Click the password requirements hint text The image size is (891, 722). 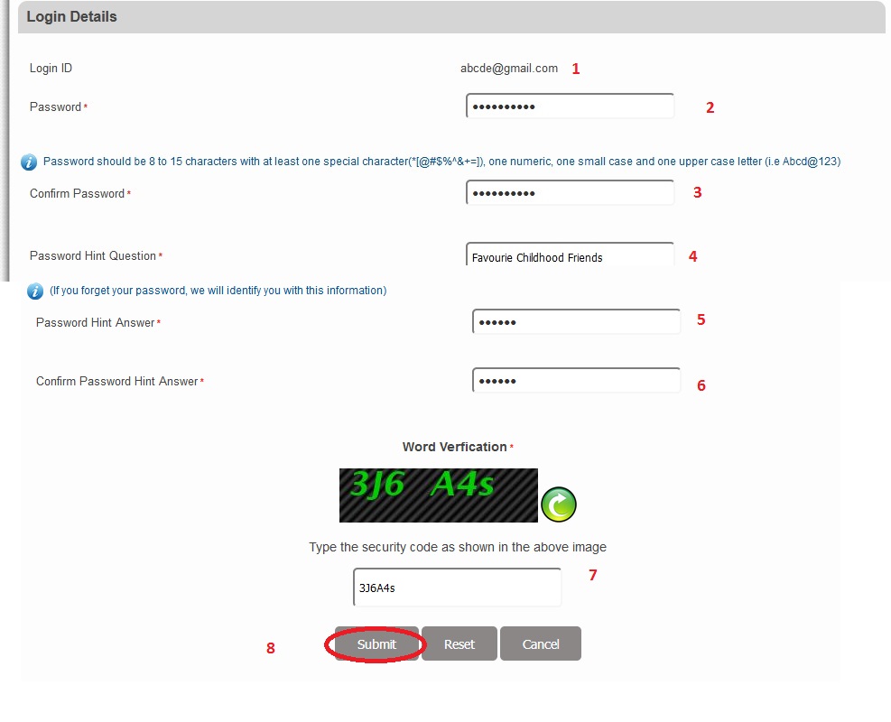(441, 162)
